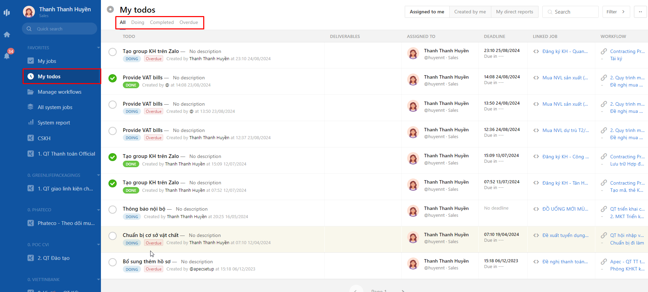
Task: Open 1. QT giao linh kiện workflow
Action: (x=65, y=188)
